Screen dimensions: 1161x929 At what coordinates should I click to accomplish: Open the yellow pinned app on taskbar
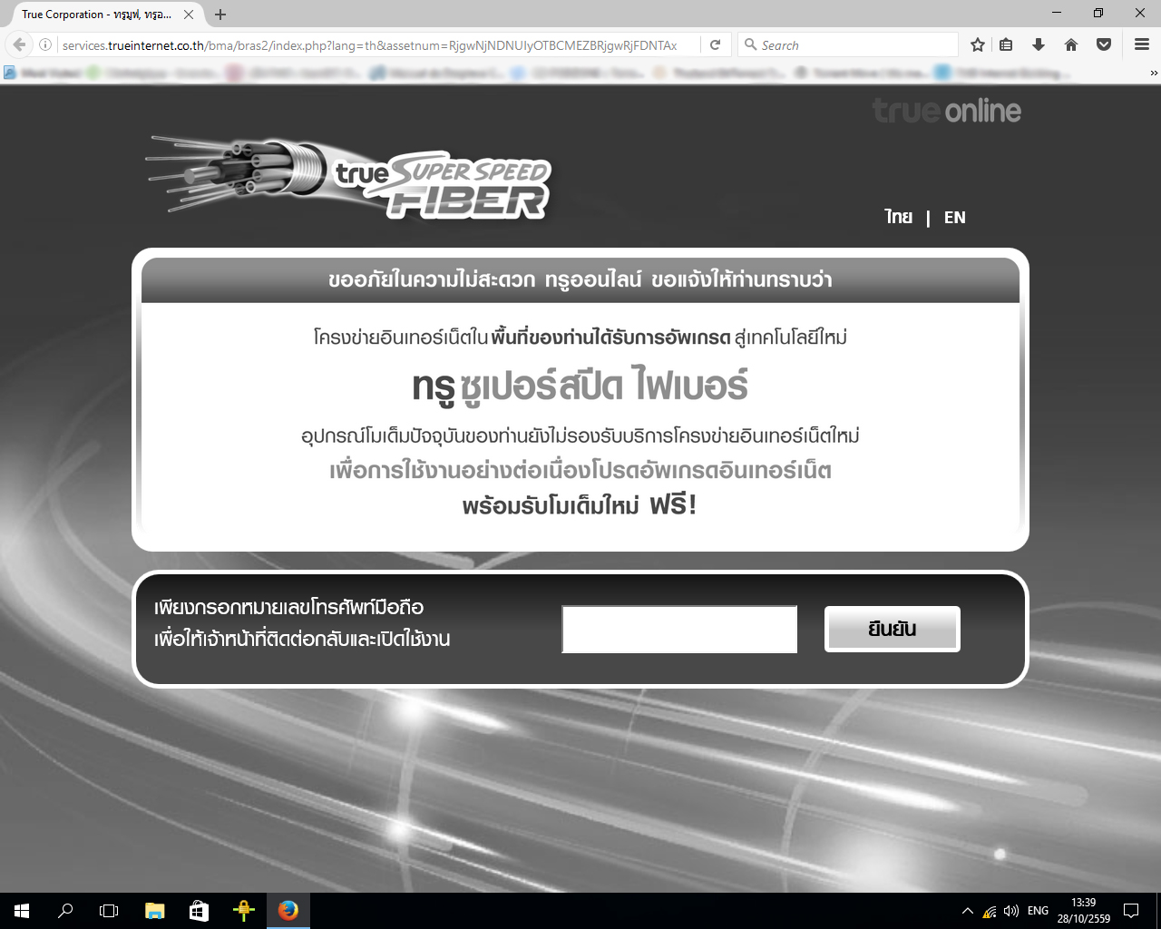tap(243, 911)
